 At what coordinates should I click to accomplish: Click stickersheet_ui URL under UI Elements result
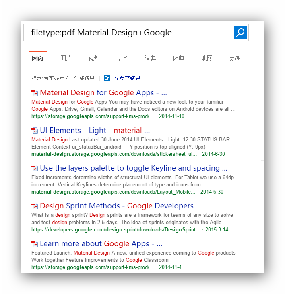pyautogui.click(x=114, y=154)
